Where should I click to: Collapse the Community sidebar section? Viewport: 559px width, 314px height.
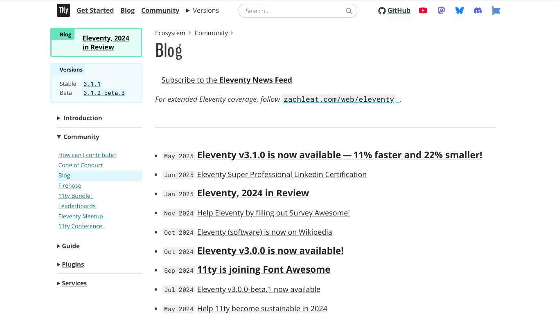tap(78, 137)
